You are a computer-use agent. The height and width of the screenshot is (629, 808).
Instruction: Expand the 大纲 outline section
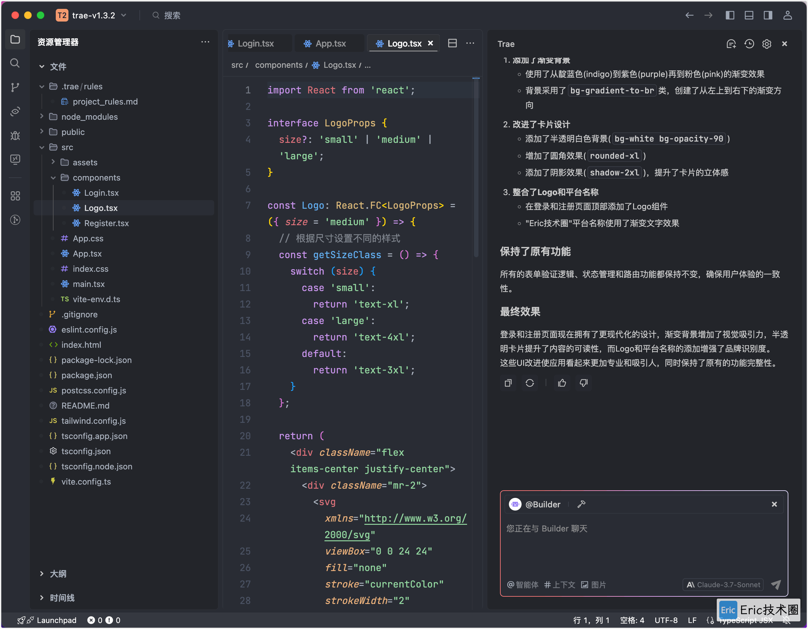(42, 574)
